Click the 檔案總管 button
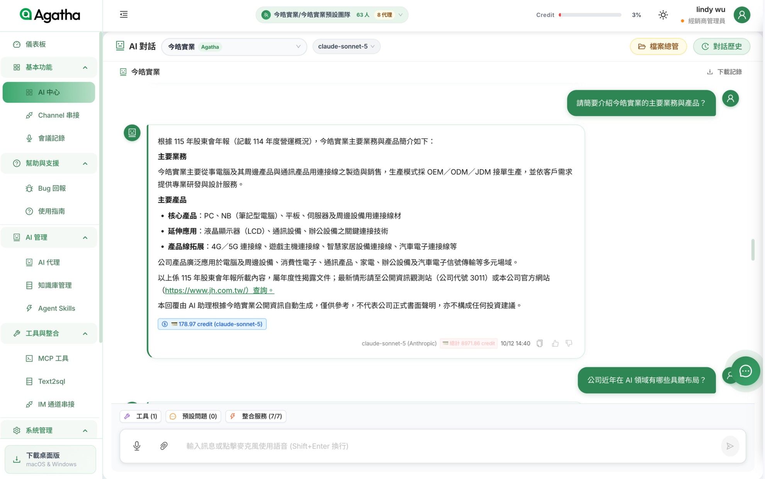This screenshot has width=765, height=479. 658,46
